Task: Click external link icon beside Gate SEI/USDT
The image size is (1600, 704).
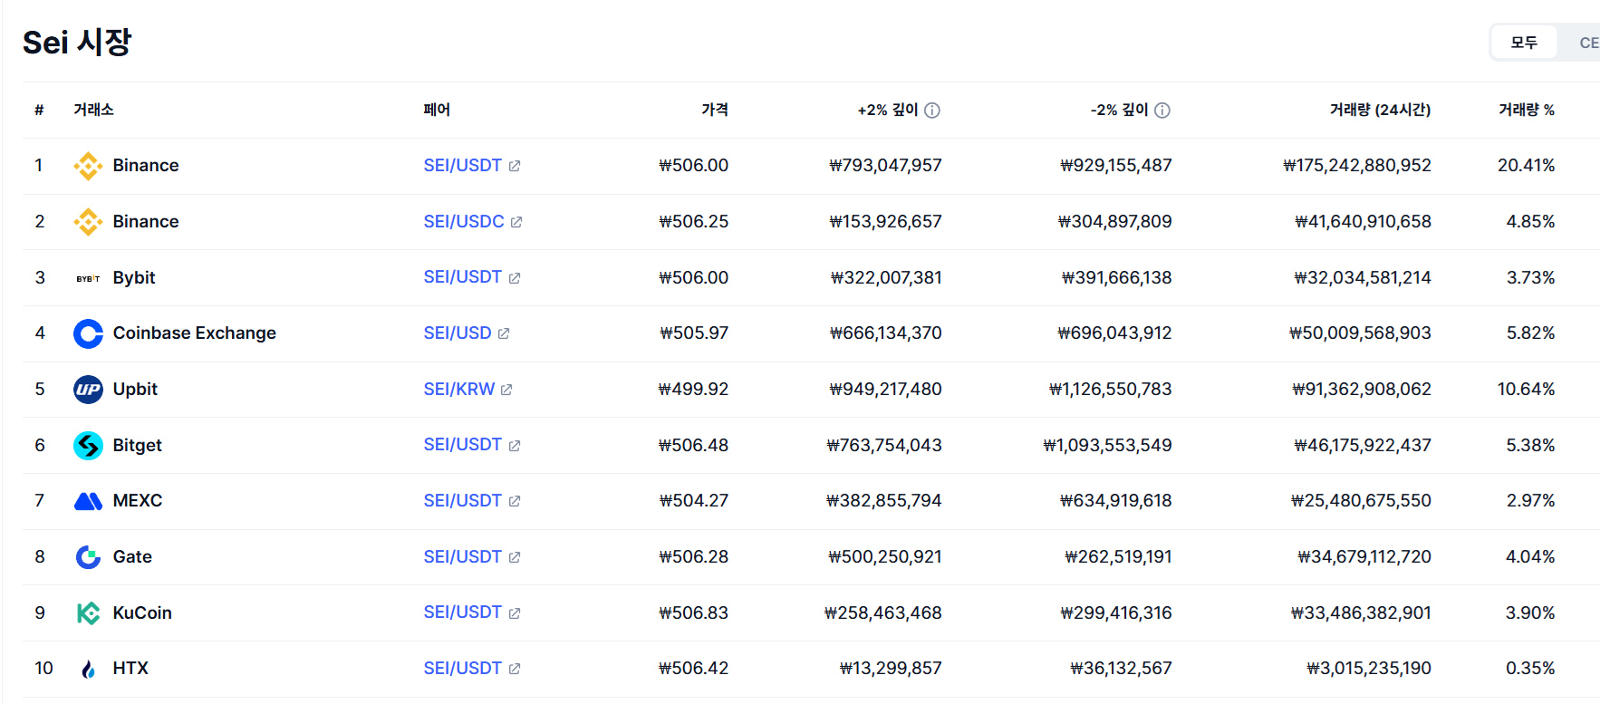Action: (x=515, y=557)
